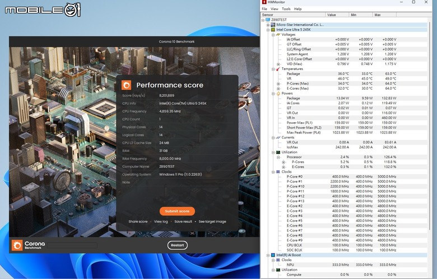437x279 pixels.
Task: Click the Intel Core Ultra 5 245K chip icon
Action: click(273, 30)
